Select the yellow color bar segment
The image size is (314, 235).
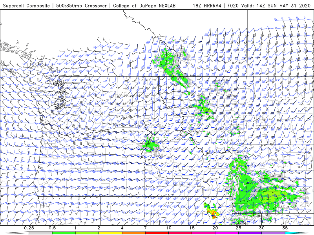(110, 233)
